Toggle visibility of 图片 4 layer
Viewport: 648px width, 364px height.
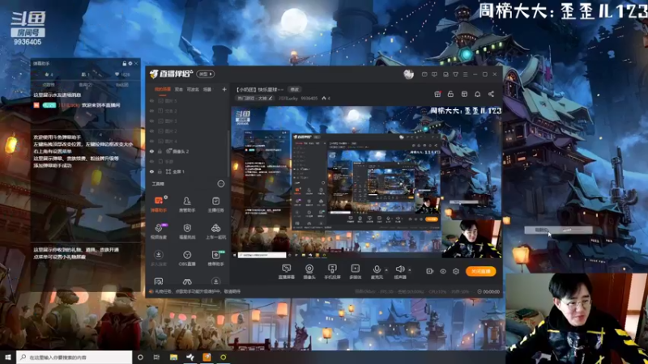pyautogui.click(x=151, y=141)
